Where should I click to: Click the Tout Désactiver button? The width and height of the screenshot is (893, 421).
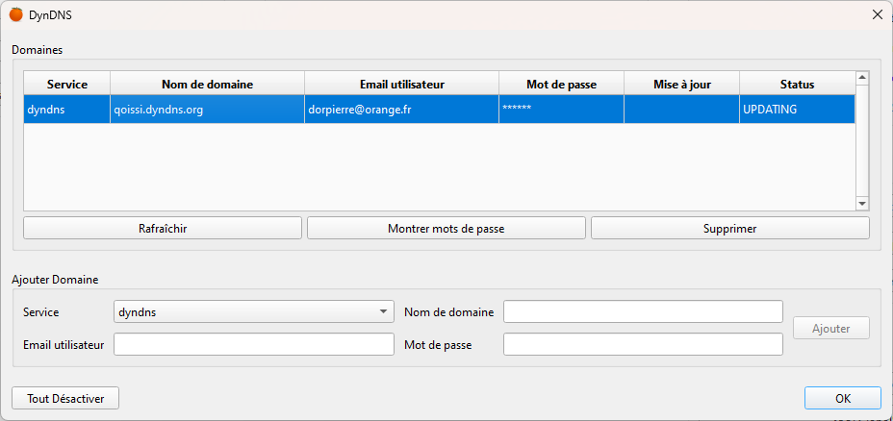[x=65, y=398]
